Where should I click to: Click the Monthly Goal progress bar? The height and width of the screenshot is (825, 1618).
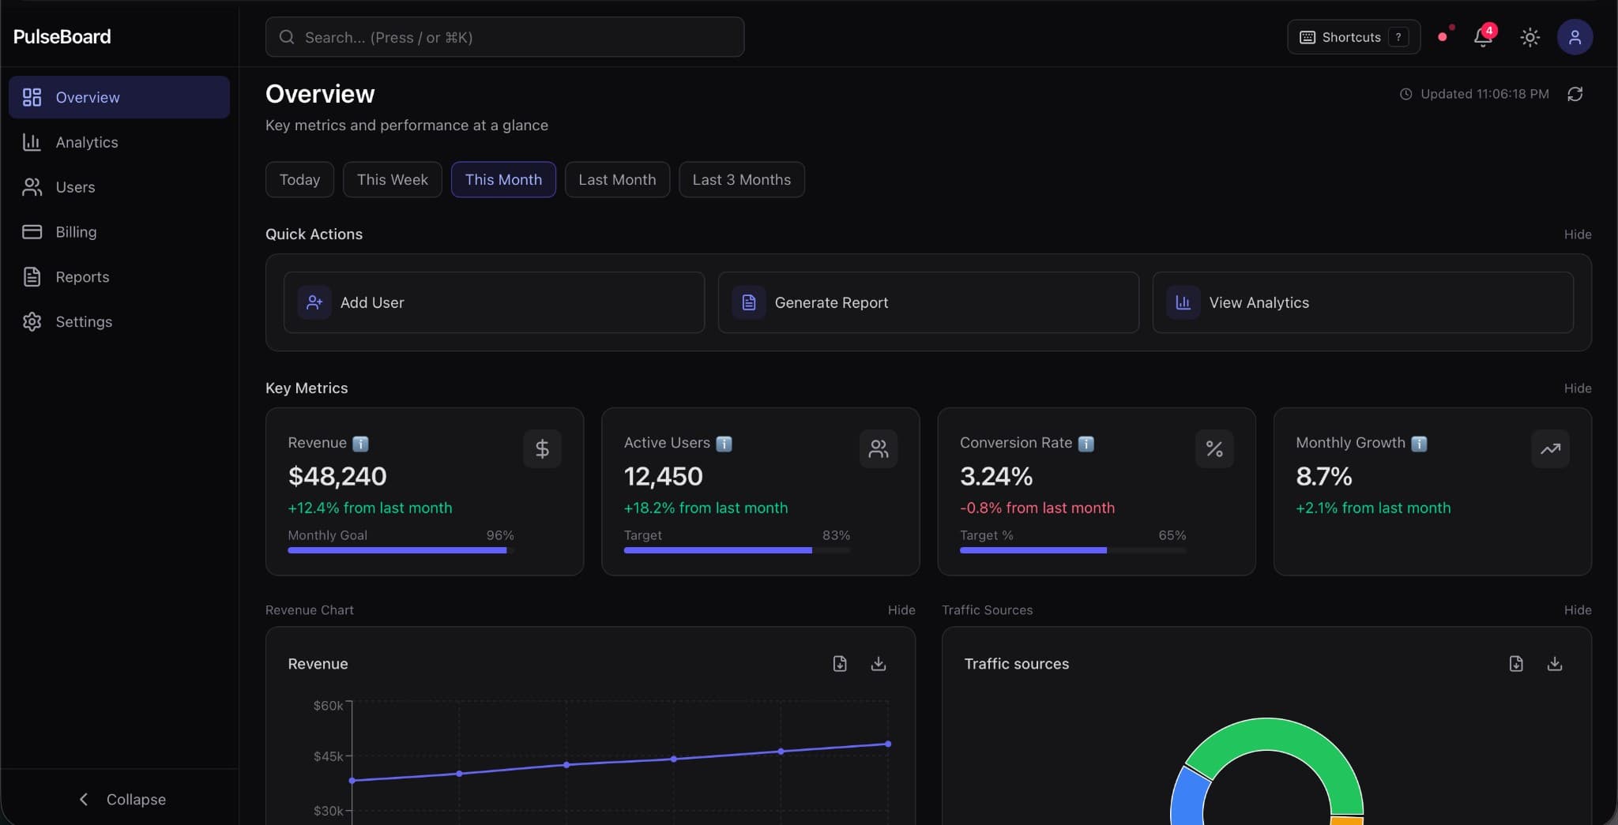pos(397,550)
